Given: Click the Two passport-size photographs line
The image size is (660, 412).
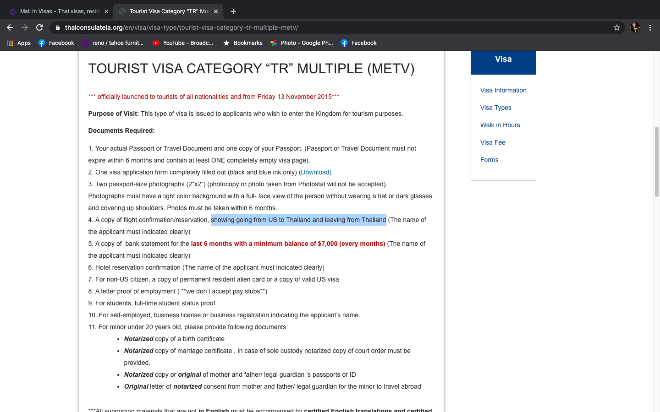Looking at the screenshot, I should tap(238, 184).
